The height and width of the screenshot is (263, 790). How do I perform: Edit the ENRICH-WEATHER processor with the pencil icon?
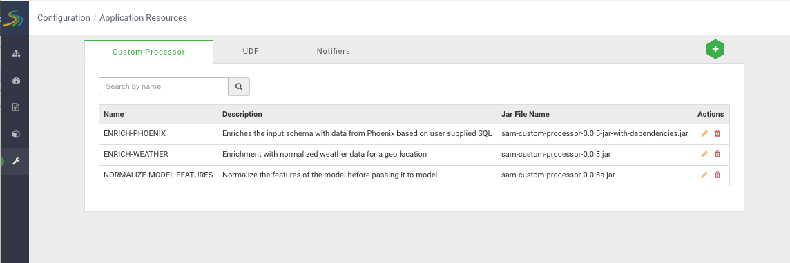[704, 154]
